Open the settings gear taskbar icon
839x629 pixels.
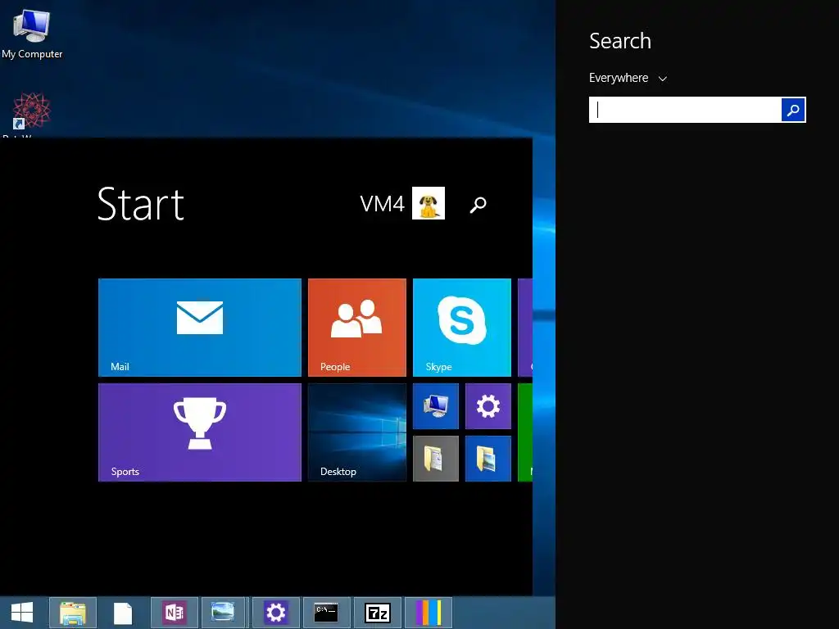pyautogui.click(x=275, y=613)
